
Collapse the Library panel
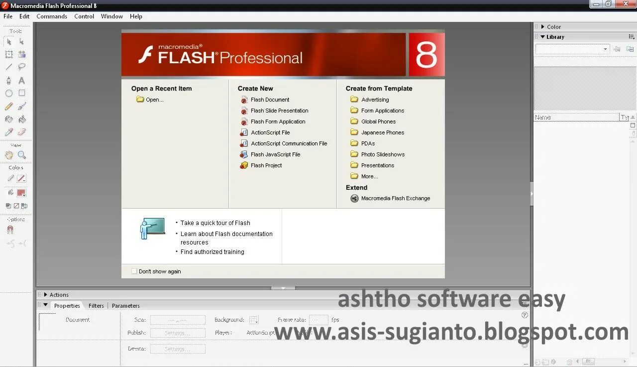point(542,37)
